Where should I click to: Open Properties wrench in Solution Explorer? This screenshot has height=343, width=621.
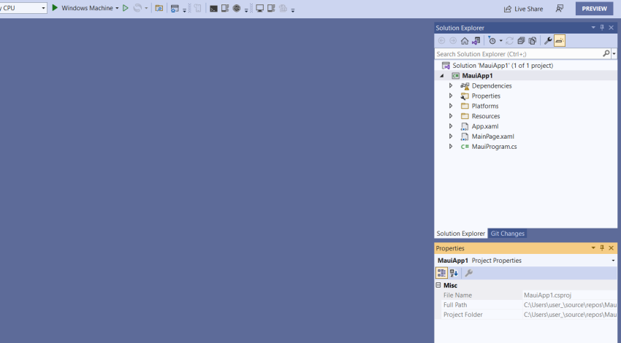(x=548, y=41)
